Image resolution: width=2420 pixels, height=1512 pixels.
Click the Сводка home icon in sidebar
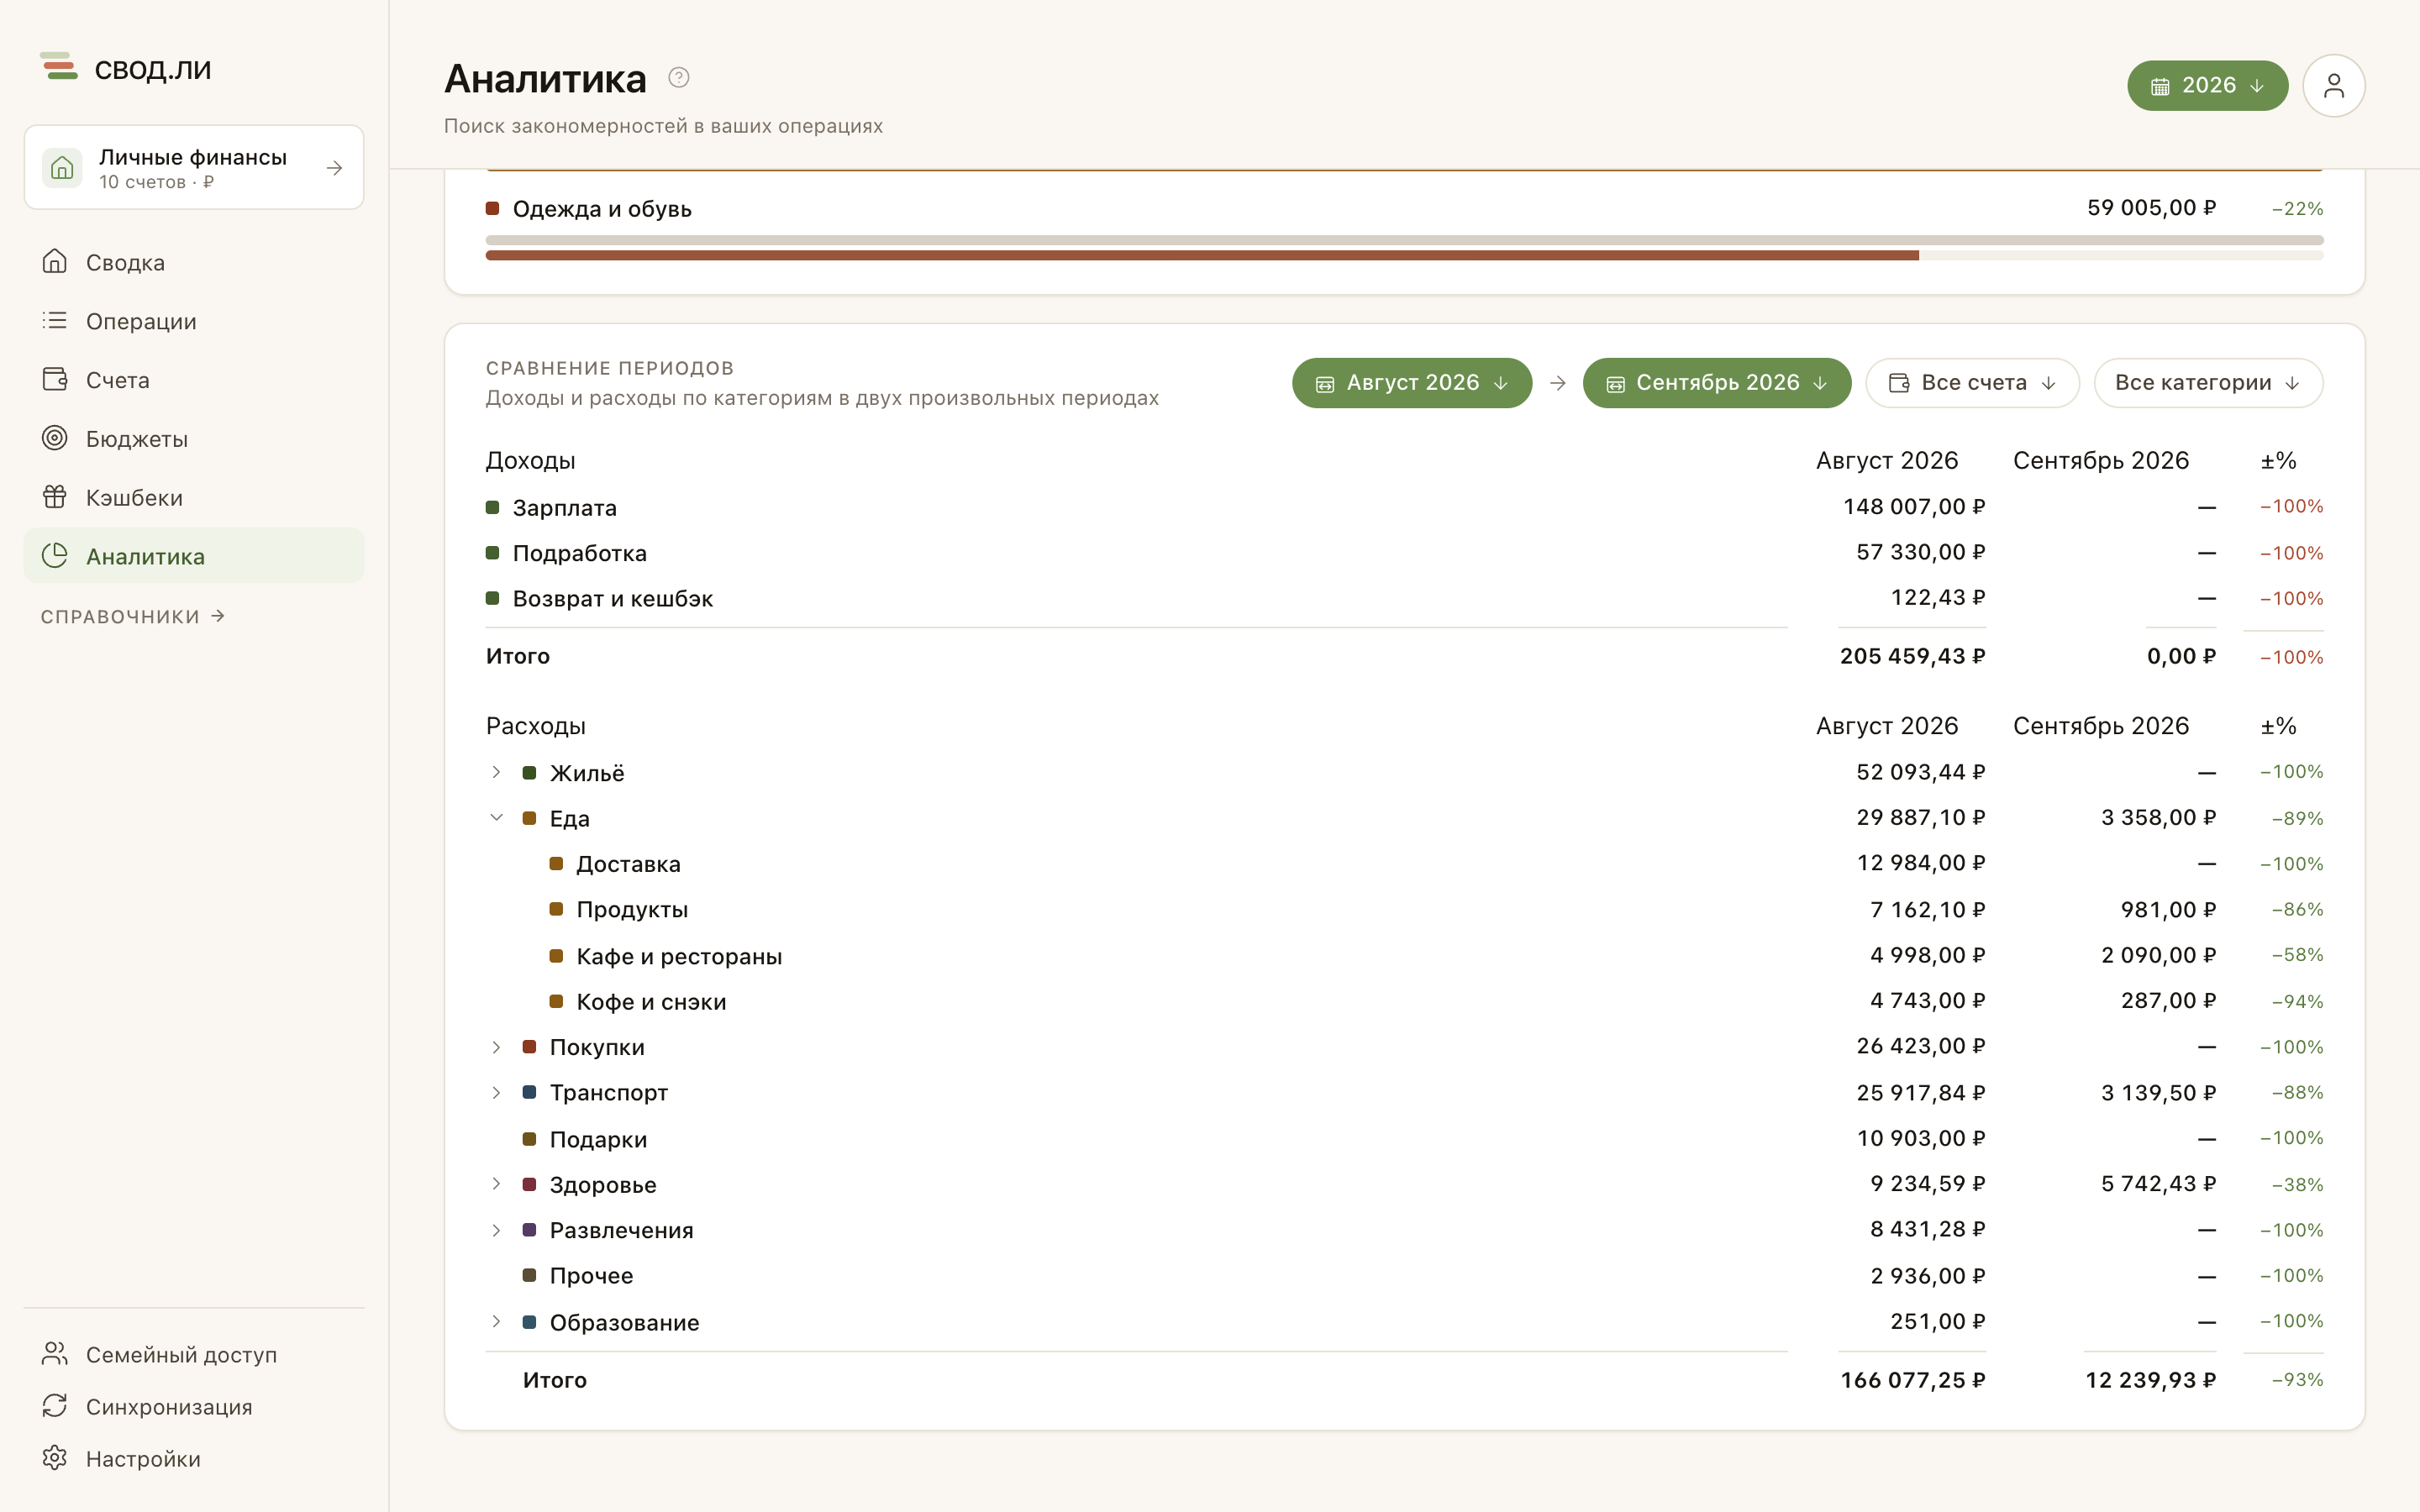point(55,261)
